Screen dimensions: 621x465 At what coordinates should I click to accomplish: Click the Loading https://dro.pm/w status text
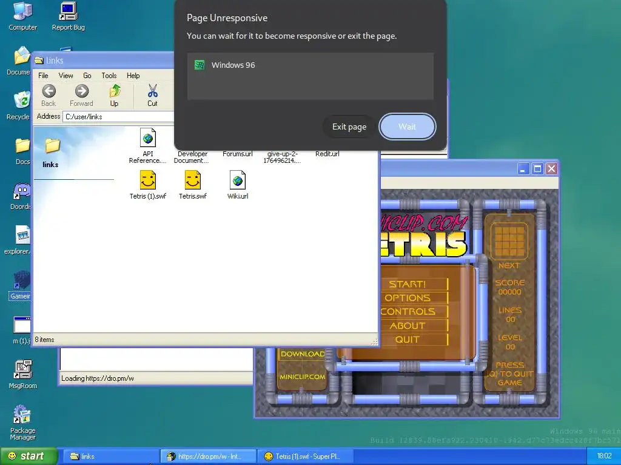(98, 378)
